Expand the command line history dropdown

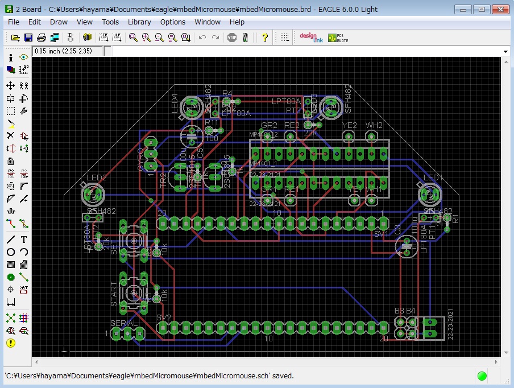click(505, 52)
